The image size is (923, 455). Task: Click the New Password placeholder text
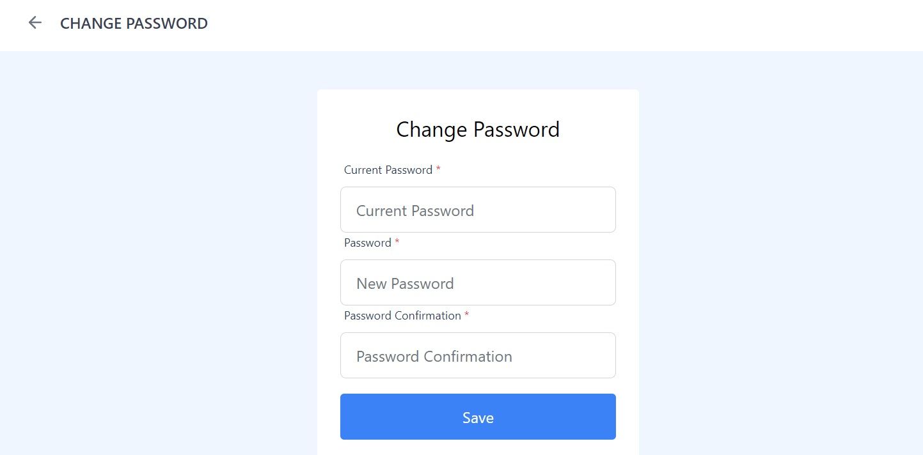pyautogui.click(x=405, y=284)
